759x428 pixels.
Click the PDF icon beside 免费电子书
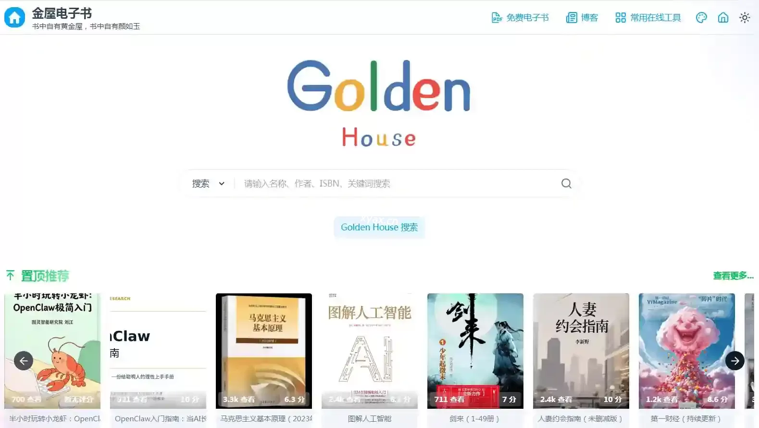point(497,18)
